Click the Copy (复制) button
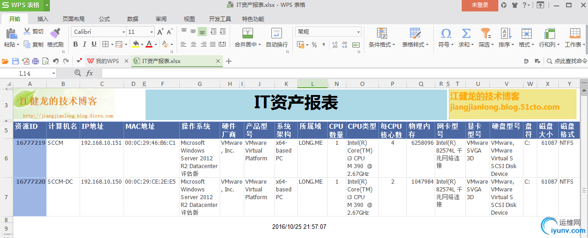 (x=33, y=44)
